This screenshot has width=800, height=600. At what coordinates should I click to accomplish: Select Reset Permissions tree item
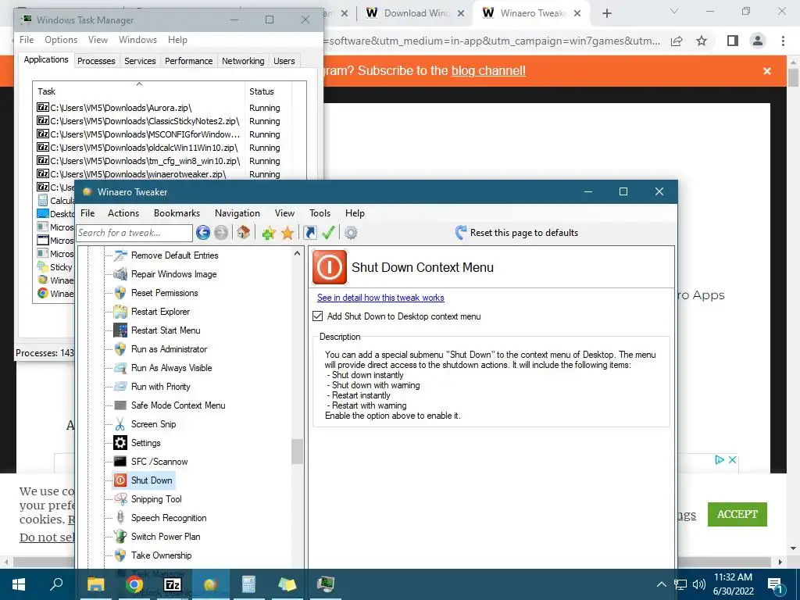click(164, 293)
